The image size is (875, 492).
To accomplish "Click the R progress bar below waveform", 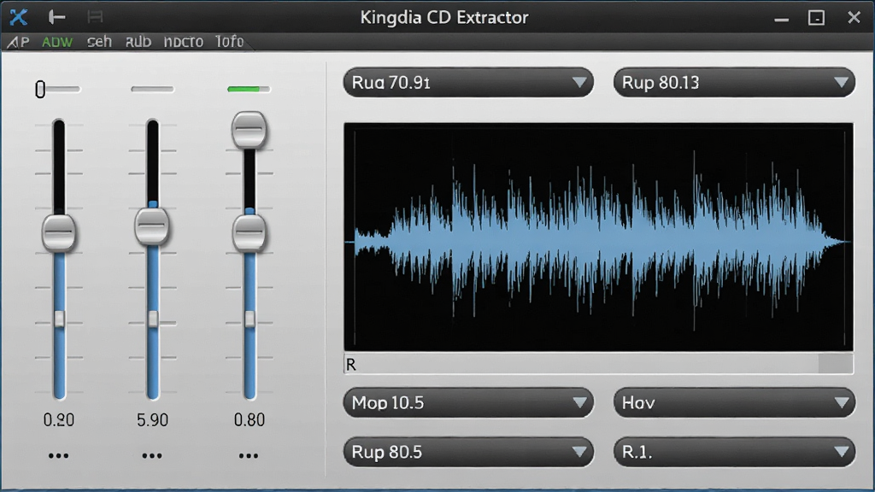I will coord(598,364).
